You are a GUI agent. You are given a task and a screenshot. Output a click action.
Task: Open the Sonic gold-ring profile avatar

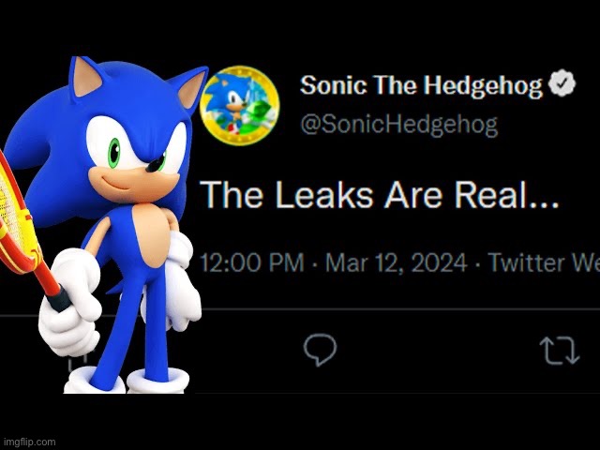pos(240,106)
